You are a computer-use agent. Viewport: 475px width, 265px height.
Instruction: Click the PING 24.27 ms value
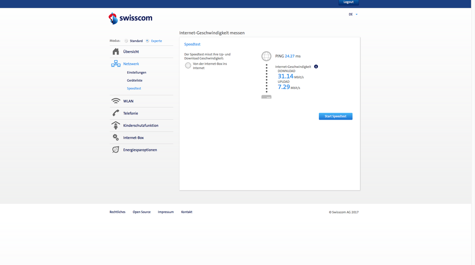288,56
